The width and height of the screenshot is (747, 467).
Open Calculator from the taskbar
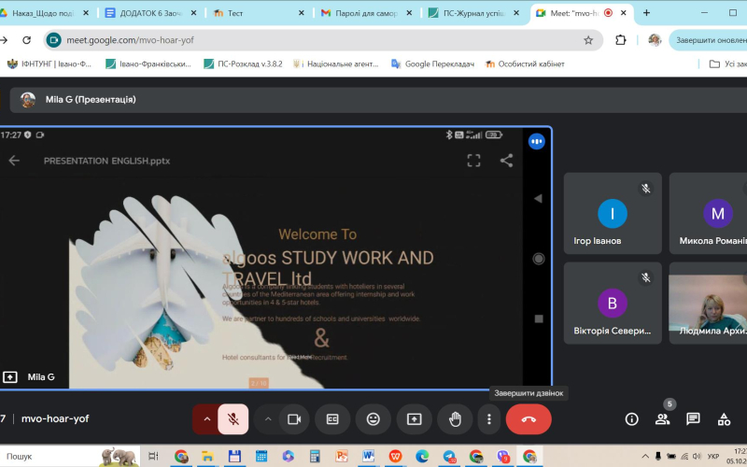315,456
